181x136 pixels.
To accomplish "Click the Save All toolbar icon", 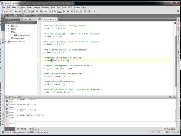I will 7,11.
